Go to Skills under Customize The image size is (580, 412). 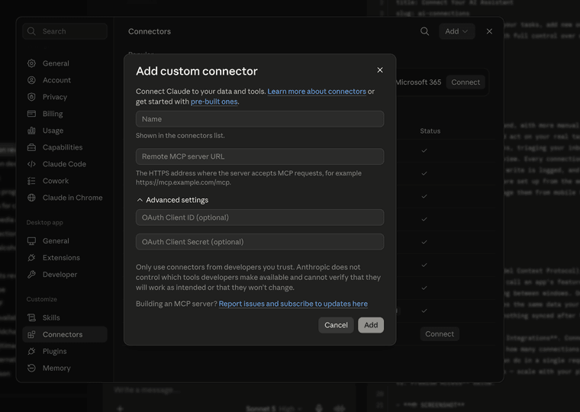pos(65,317)
